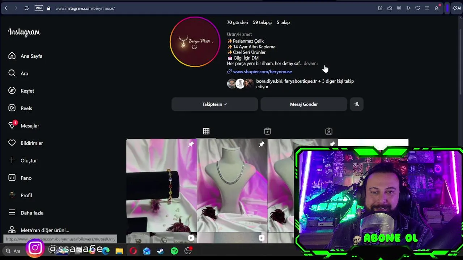Open the 59 takipçi followers list
Viewport: 463px width, 260px height.
point(262,22)
